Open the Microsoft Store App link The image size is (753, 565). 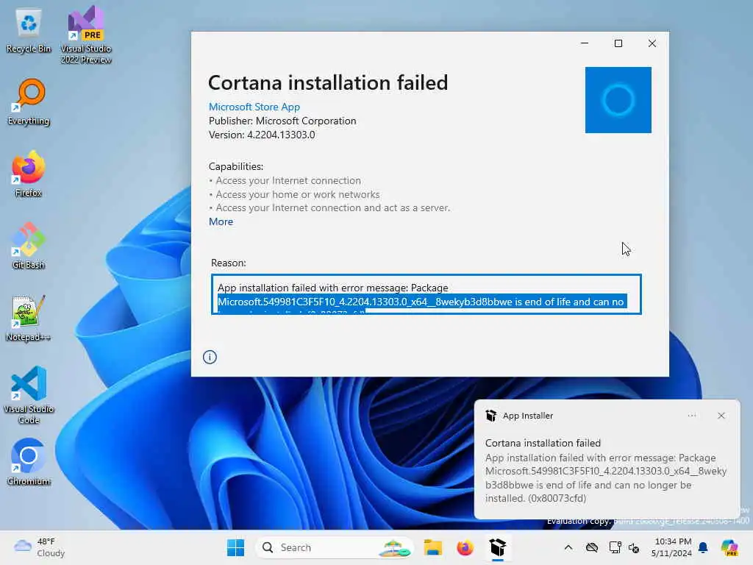point(254,107)
